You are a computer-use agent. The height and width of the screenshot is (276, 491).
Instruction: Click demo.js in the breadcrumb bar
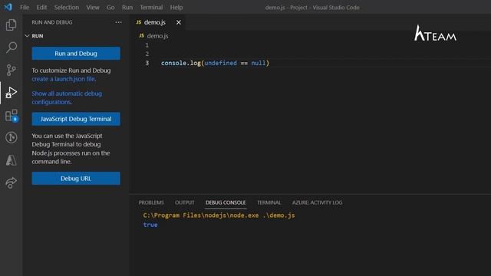click(x=157, y=36)
